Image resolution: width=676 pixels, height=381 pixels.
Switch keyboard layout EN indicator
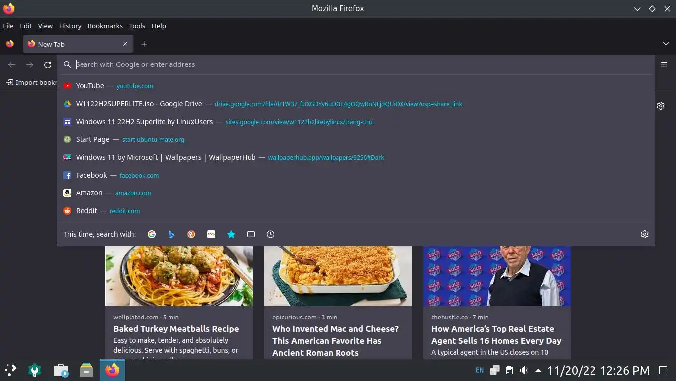tap(480, 370)
